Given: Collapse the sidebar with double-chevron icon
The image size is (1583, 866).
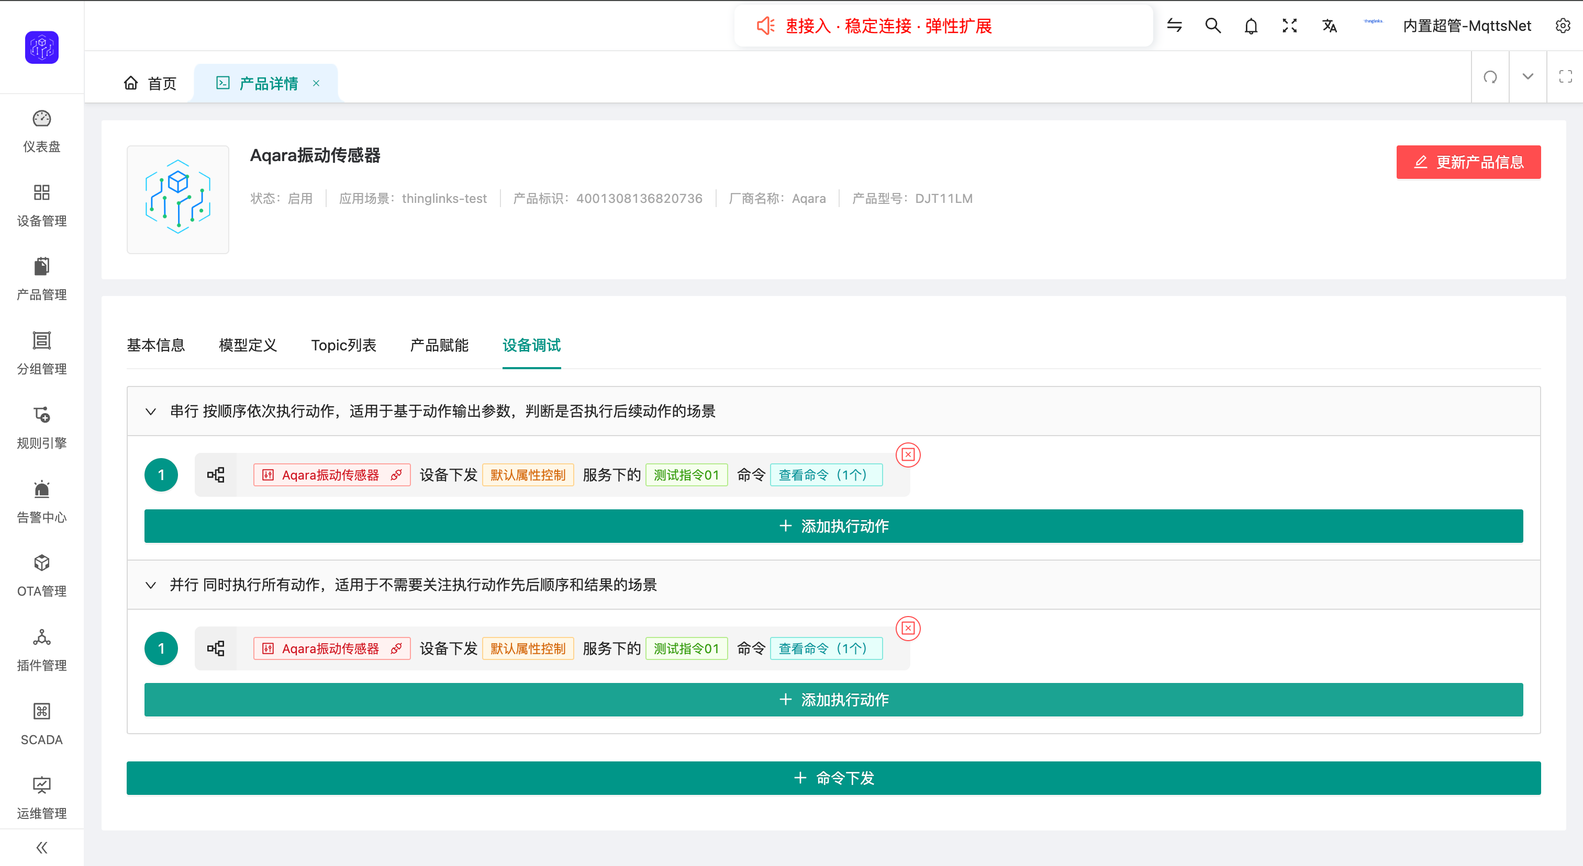Looking at the screenshot, I should [42, 848].
